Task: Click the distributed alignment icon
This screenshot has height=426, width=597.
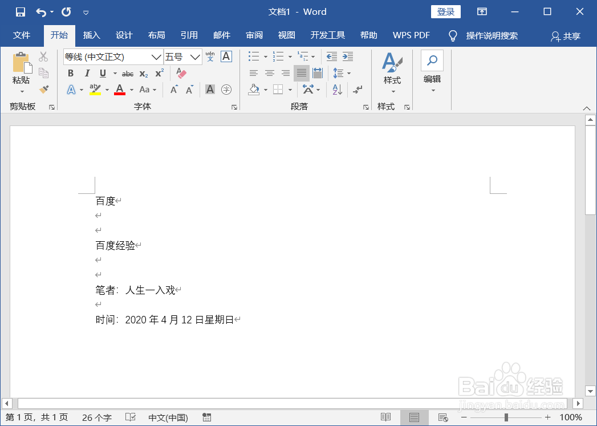Action: (x=318, y=73)
